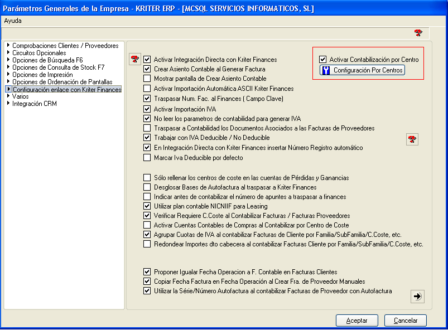Expand Configuración enlace con Kriter Finances arrow

[8, 89]
